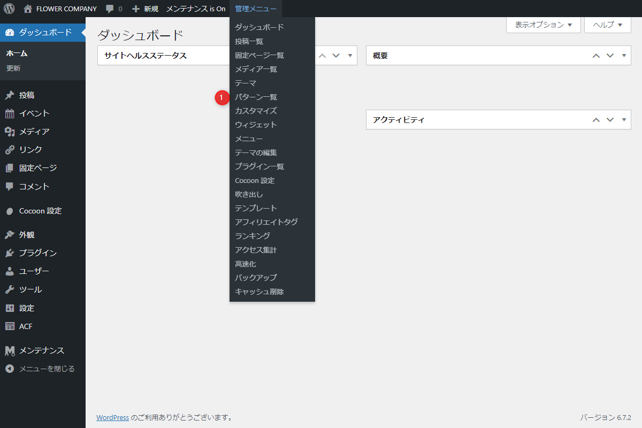Click the バージョン 6.7.2 text

[x=606, y=417]
